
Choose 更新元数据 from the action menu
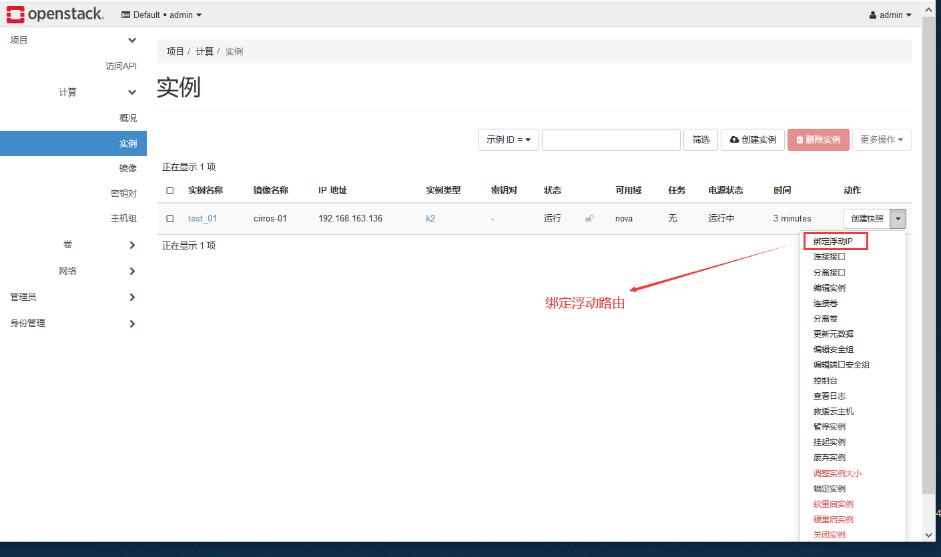point(834,334)
